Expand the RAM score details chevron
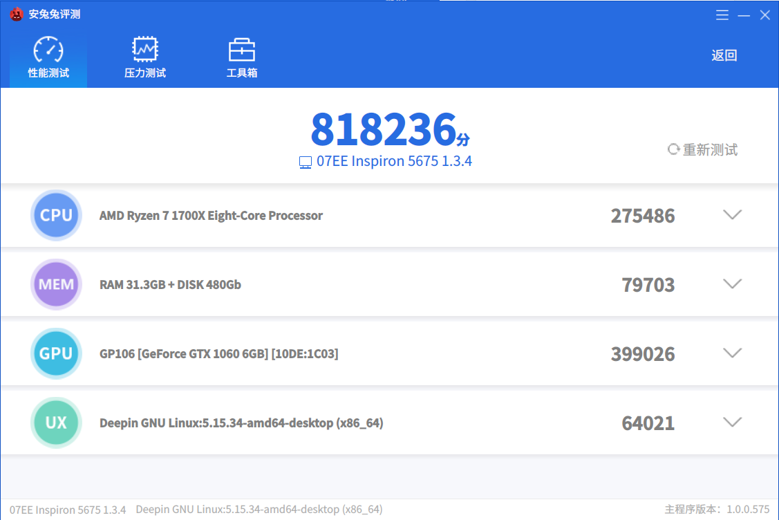 [732, 284]
